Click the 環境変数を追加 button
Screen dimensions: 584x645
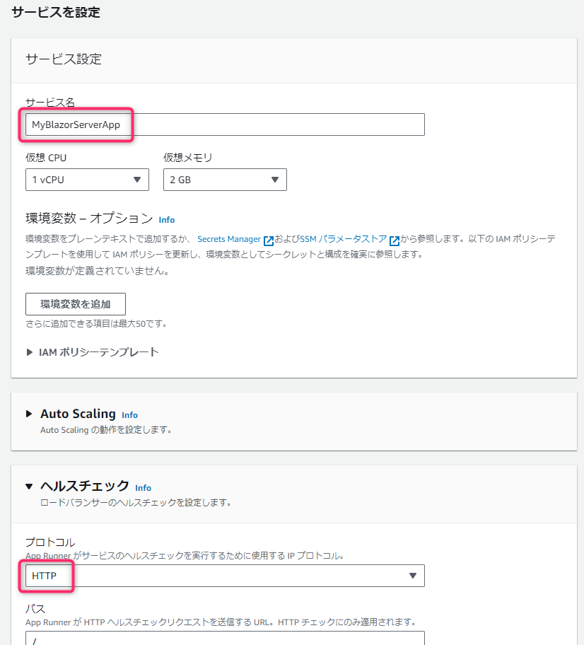(76, 304)
